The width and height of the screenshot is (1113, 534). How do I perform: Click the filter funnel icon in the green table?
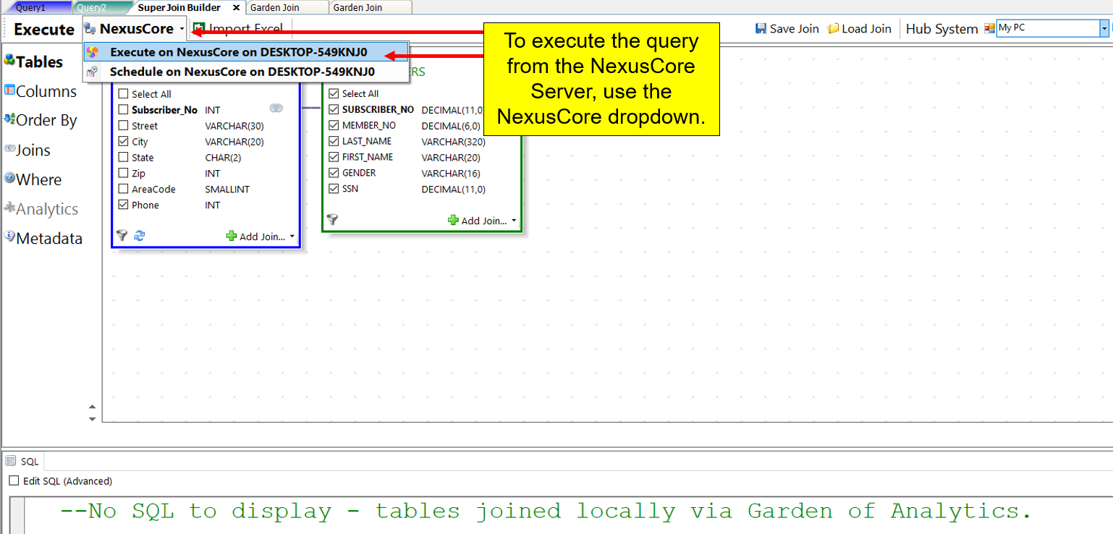point(332,219)
